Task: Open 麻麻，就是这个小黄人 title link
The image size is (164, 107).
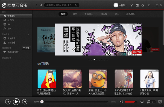Action: coord(98,92)
